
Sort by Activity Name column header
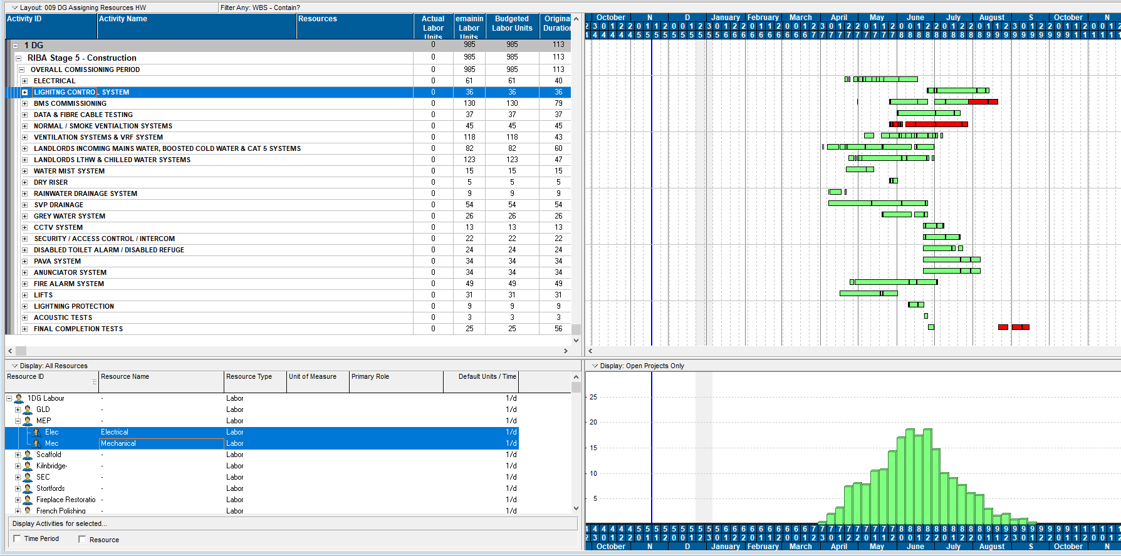coord(197,26)
